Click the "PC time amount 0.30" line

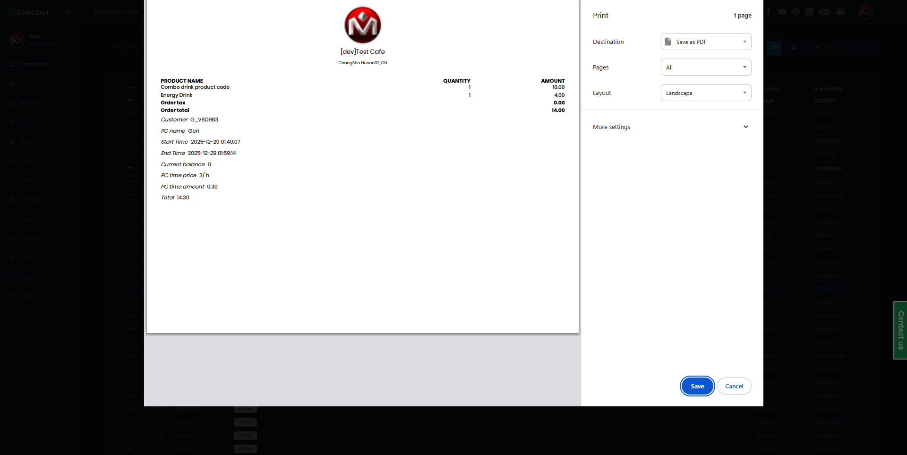tap(189, 187)
